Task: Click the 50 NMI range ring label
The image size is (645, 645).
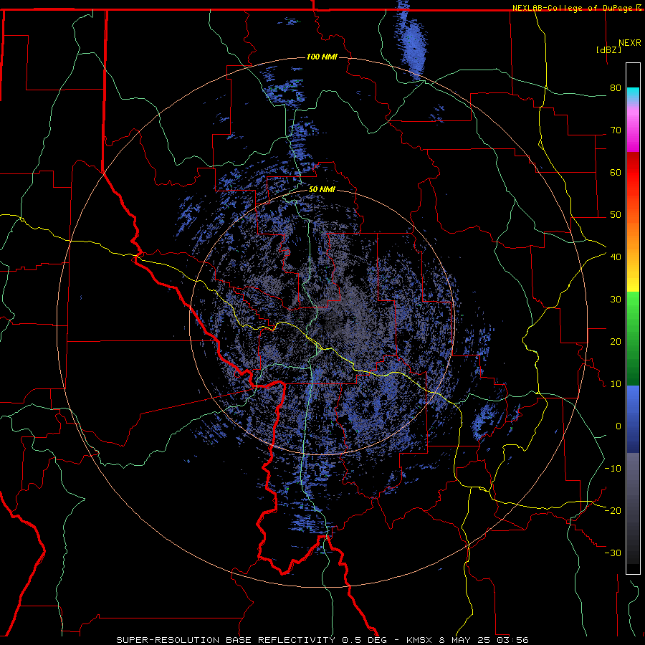Action: click(x=322, y=190)
